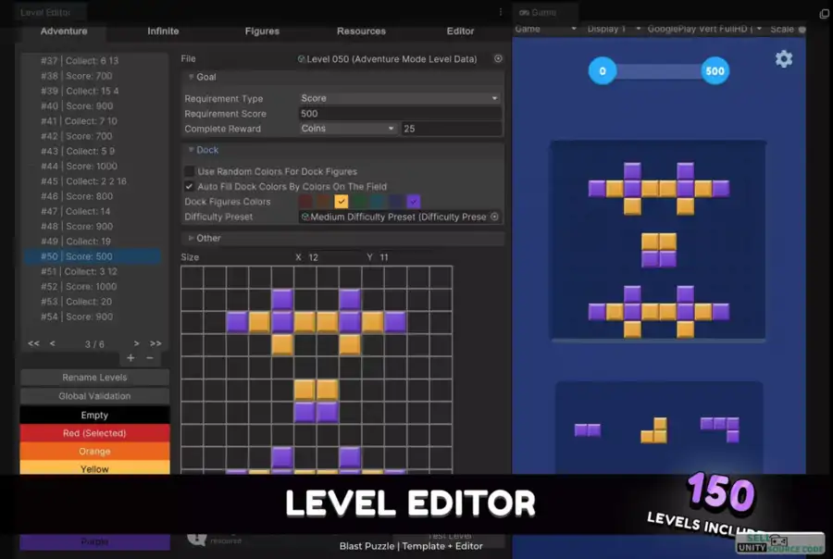Open the Complete Reward Coins dropdown

[348, 129]
